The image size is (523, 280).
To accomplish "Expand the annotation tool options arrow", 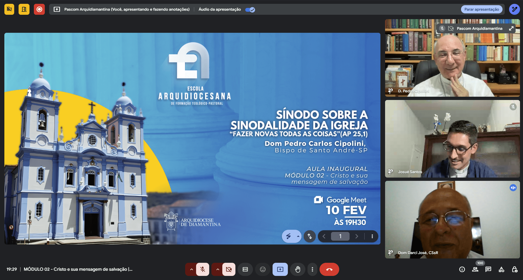I will (x=298, y=236).
